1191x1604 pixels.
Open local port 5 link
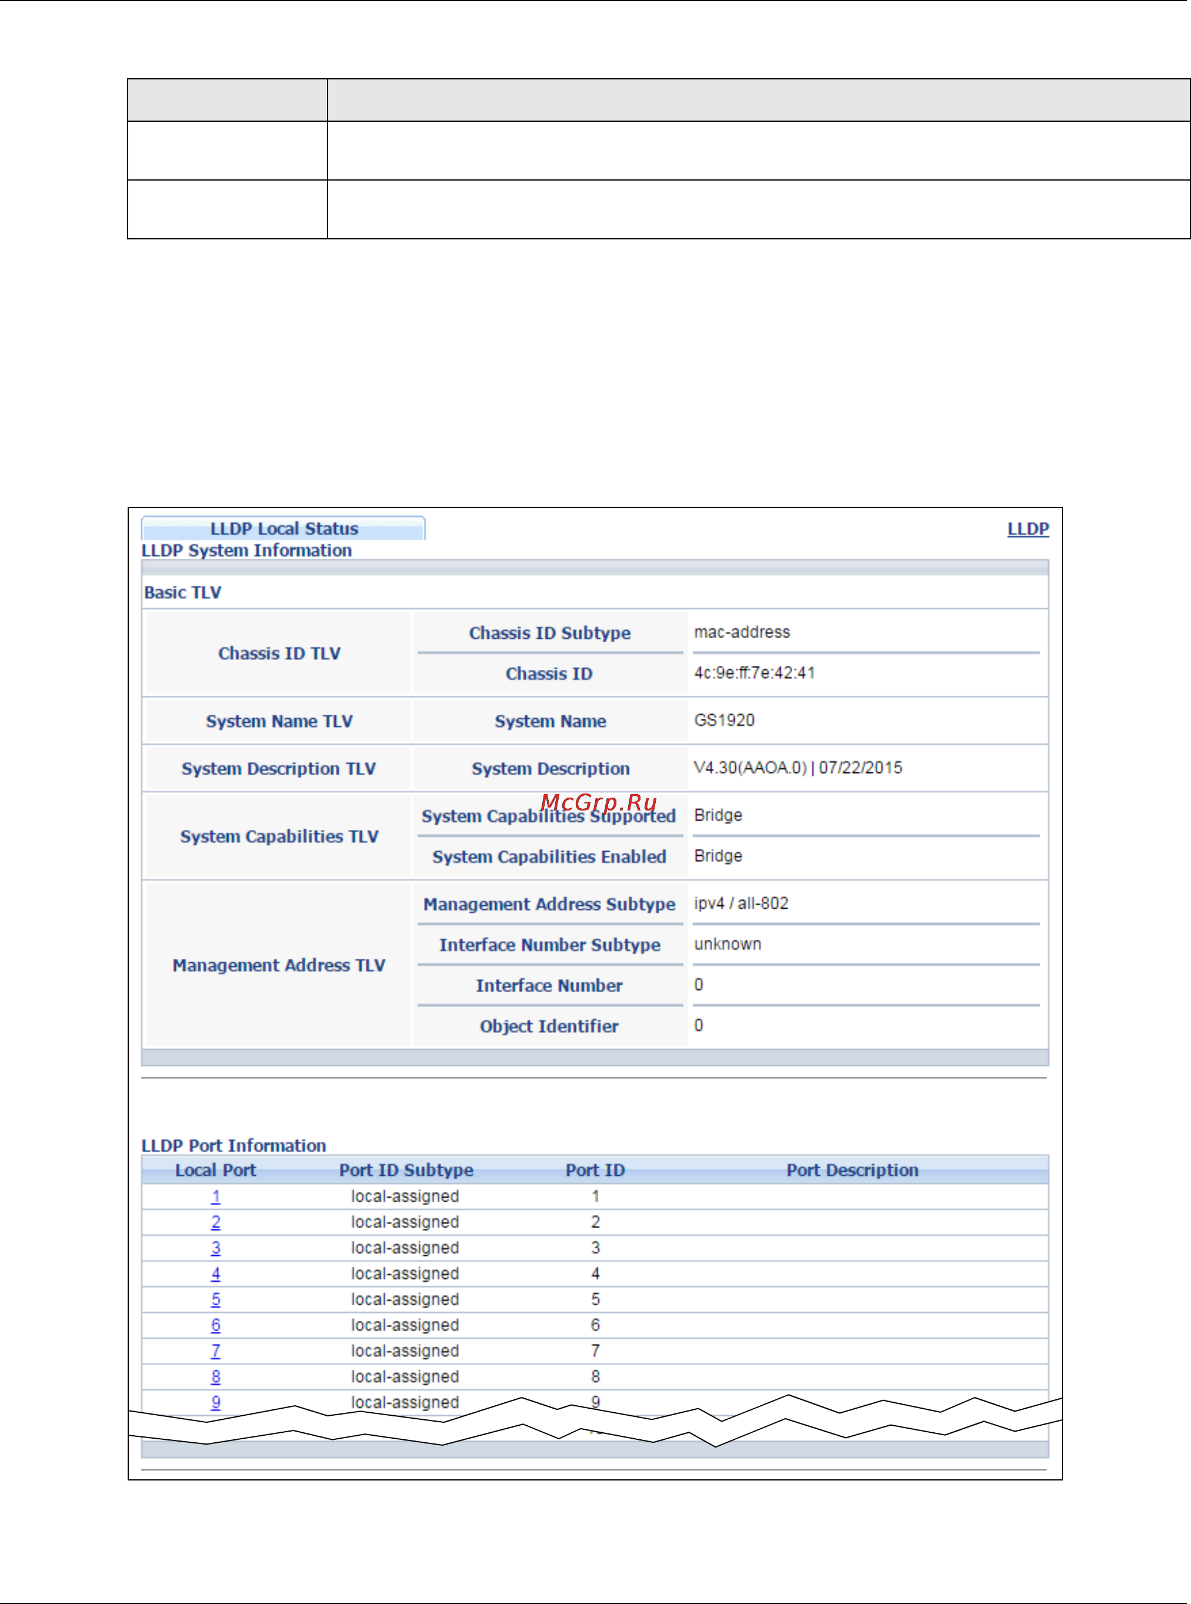coord(216,1300)
